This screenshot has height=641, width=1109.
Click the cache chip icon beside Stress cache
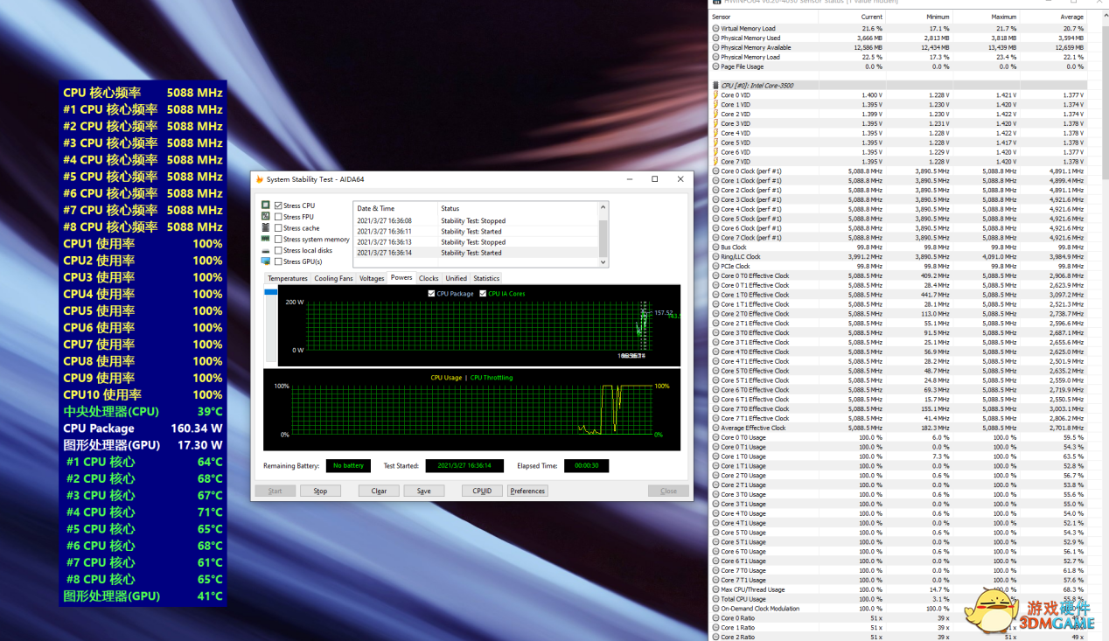[x=266, y=227]
